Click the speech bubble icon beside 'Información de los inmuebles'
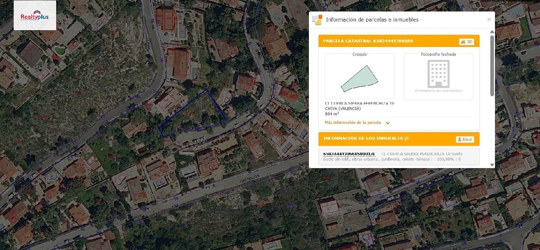540x250 pixels. (x=406, y=139)
